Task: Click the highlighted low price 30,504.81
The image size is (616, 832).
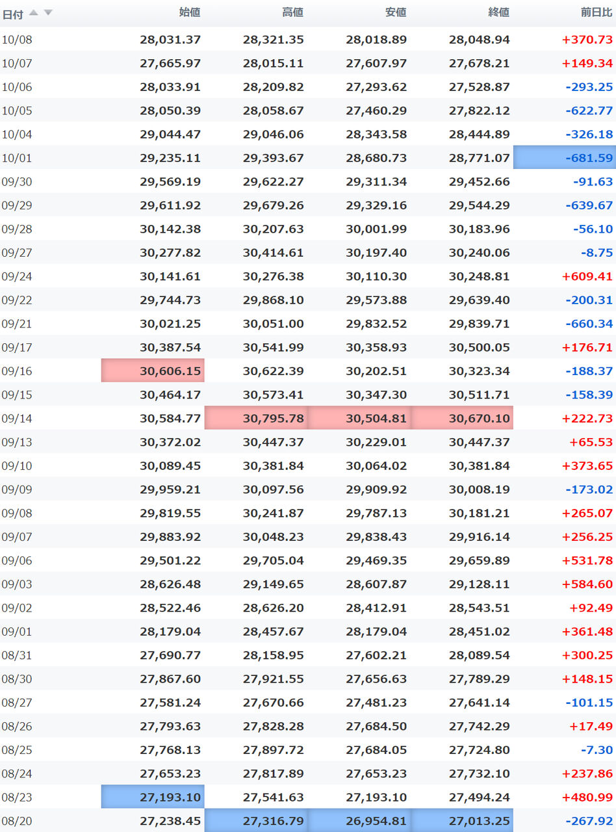Action: click(359, 418)
